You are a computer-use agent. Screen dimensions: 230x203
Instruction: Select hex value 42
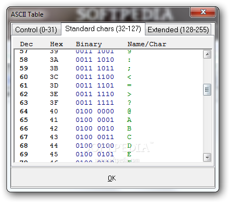54,128
